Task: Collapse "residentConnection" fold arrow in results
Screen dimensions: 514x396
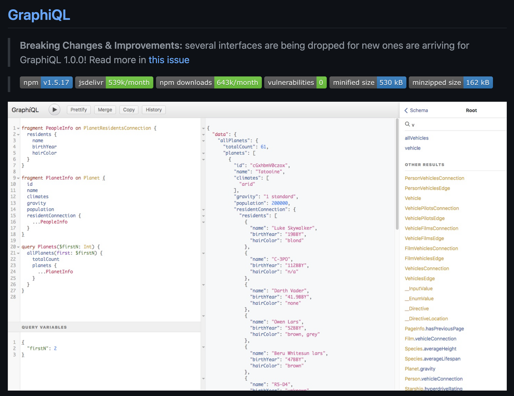Action: coord(203,209)
